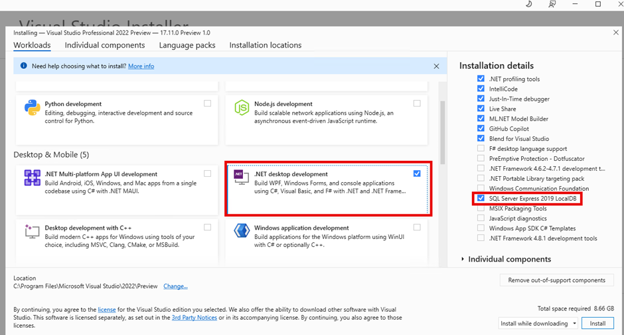
Task: Click the Install button
Action: (597, 324)
